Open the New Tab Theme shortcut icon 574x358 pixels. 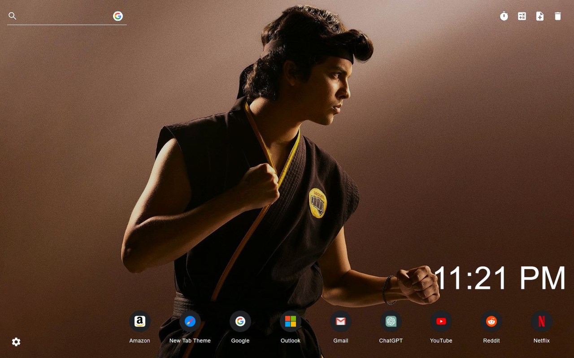click(190, 321)
